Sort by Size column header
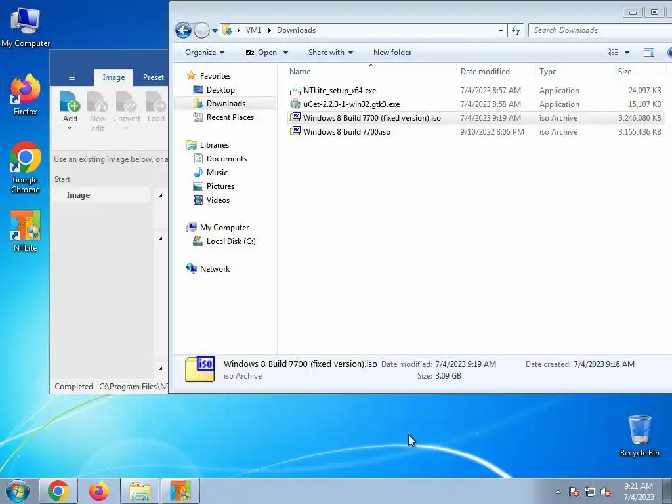Screen dimensions: 672x504 [640, 71]
